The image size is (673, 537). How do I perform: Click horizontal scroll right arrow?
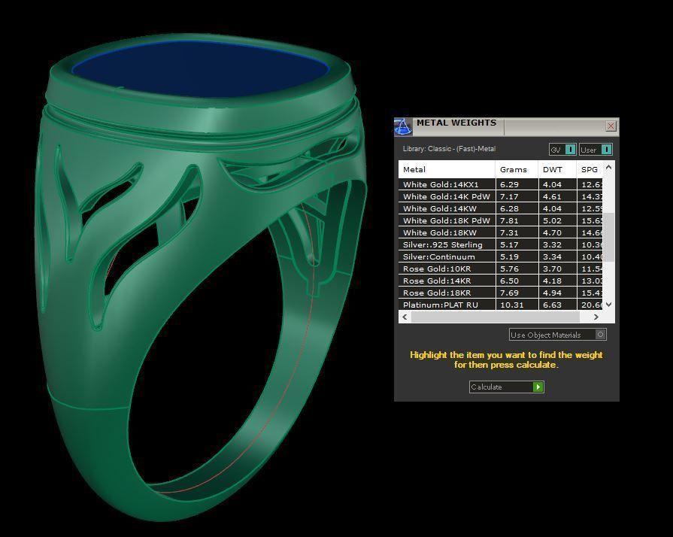point(596,317)
